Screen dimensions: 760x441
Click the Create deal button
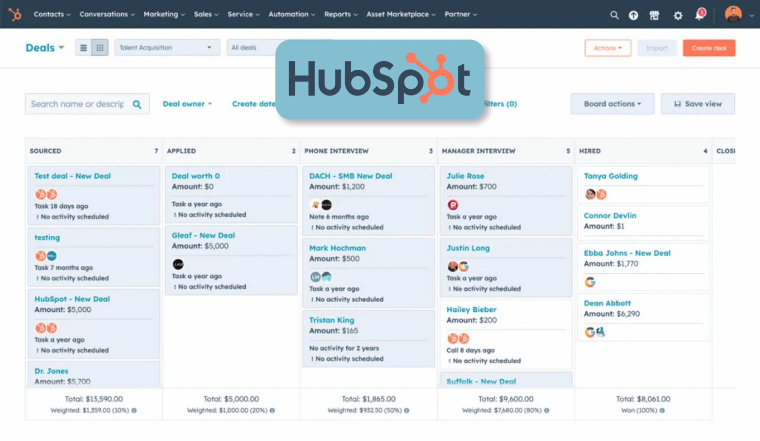click(x=709, y=48)
